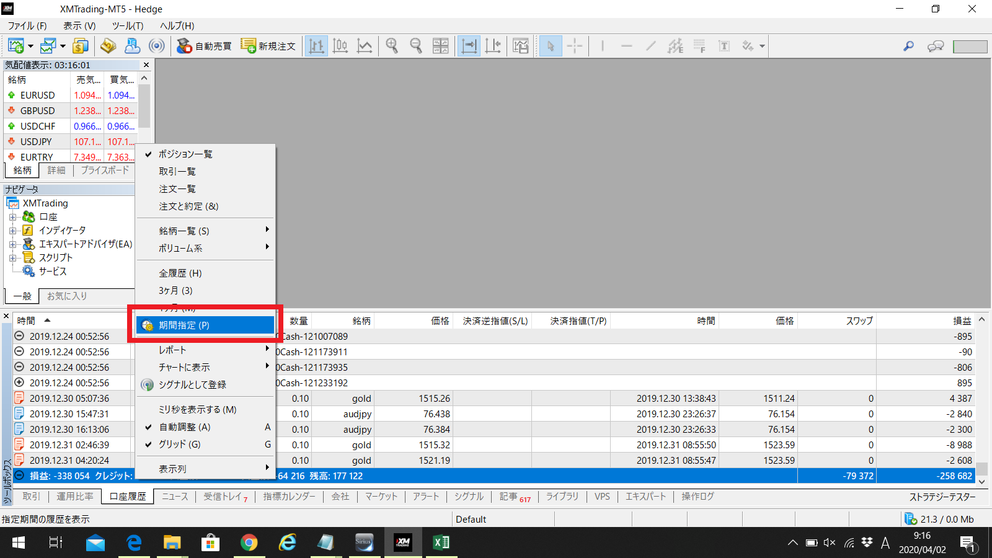Screen dimensions: 992x558
Task: Switch to candlestick chart icon
Action: click(340, 46)
